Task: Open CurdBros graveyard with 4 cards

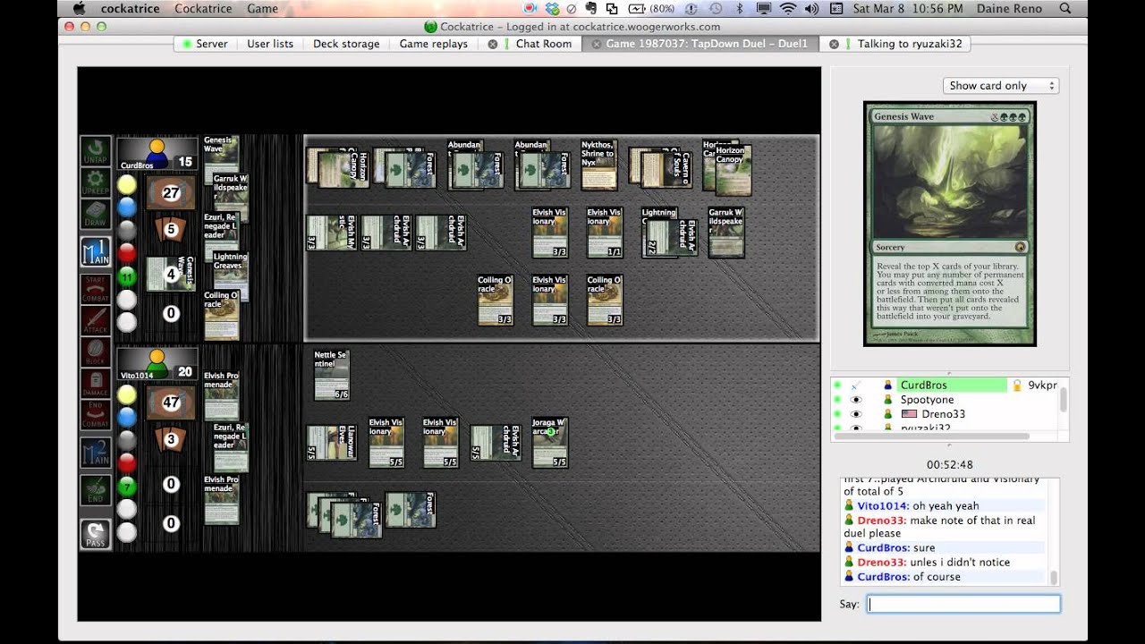Action: click(x=171, y=274)
